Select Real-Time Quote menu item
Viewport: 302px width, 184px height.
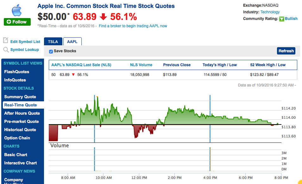coord(21,105)
